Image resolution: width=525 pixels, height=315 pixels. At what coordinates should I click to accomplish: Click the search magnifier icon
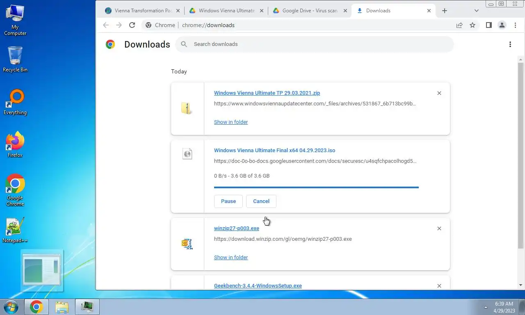pyautogui.click(x=184, y=44)
